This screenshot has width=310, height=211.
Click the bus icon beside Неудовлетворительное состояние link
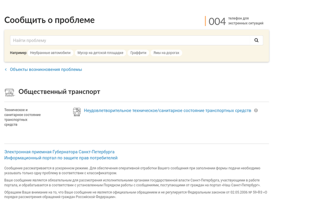click(x=77, y=112)
